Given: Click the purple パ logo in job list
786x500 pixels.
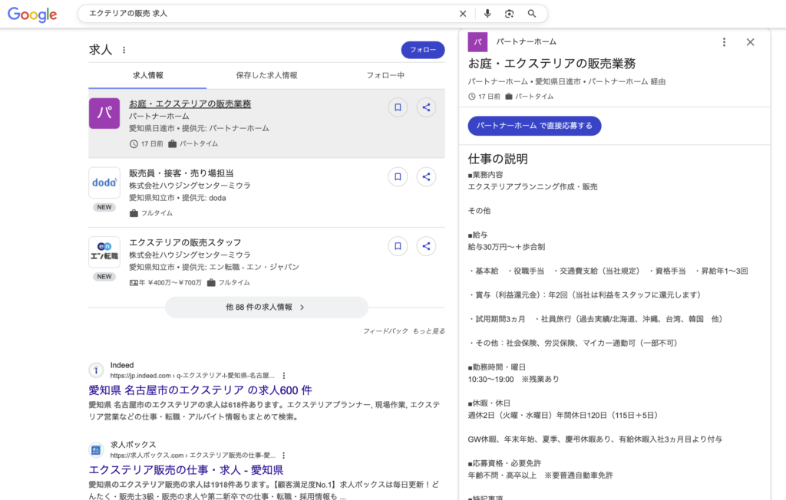Looking at the screenshot, I should point(104,113).
